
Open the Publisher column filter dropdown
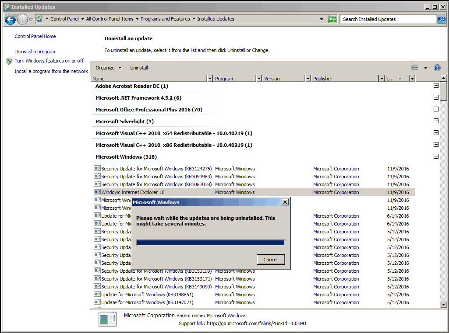[382, 79]
